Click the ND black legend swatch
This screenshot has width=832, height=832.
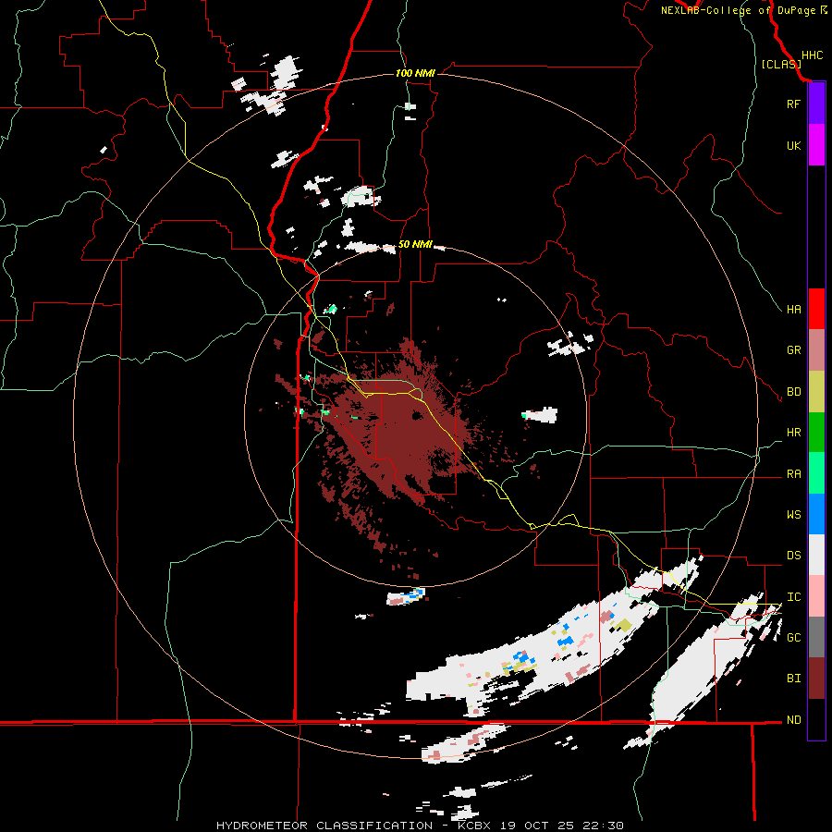(x=816, y=719)
